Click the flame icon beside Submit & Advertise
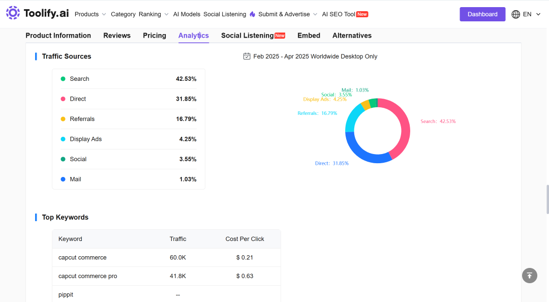 [x=253, y=14]
